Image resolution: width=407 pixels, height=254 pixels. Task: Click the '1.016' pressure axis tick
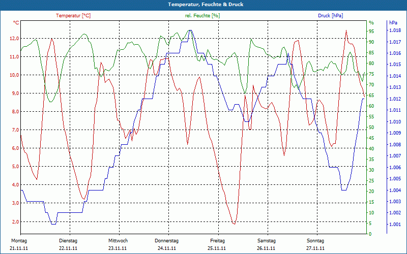pos(395,53)
